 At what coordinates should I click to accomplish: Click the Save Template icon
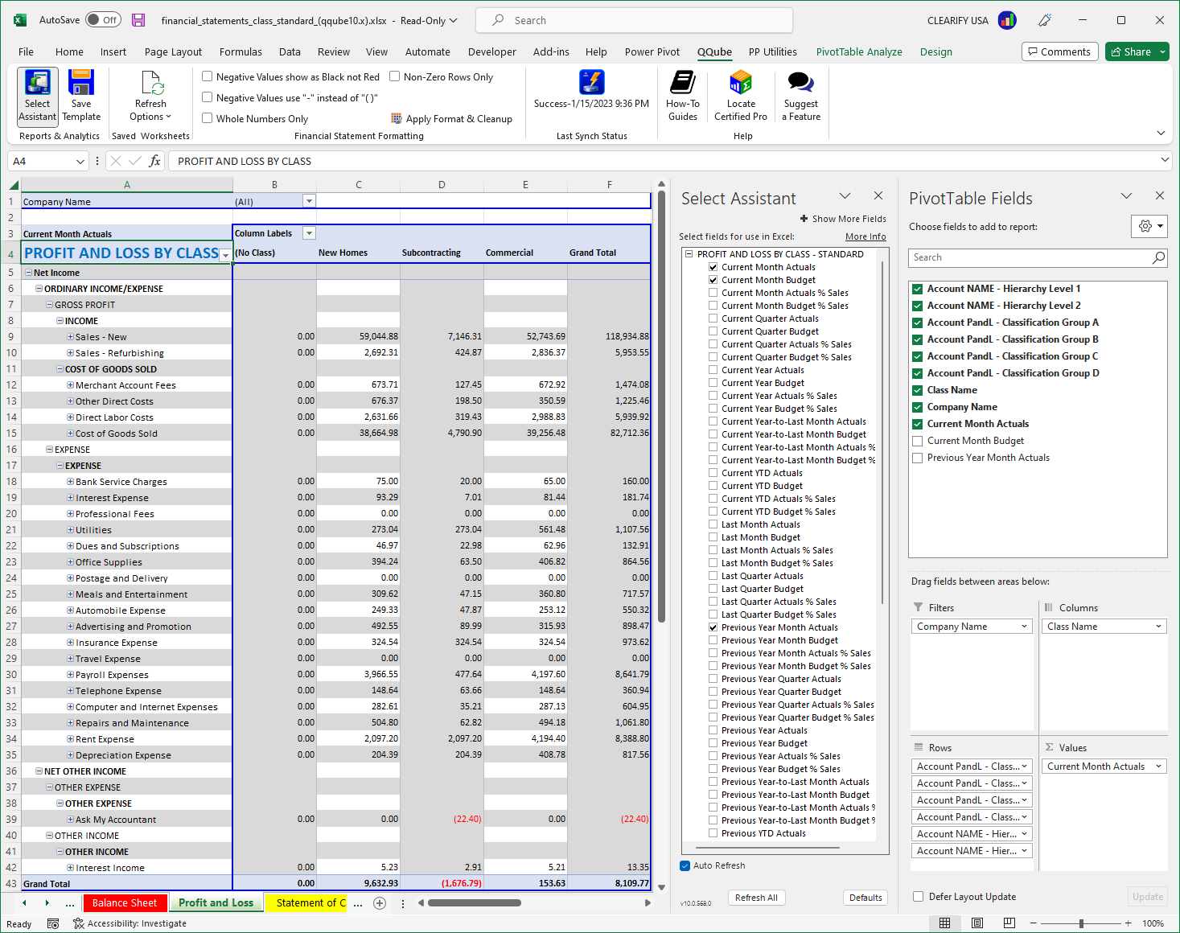click(80, 95)
